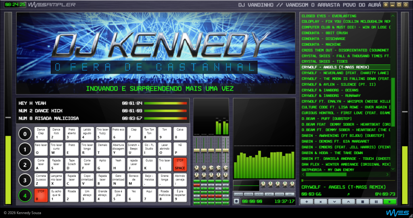Turn on the ECHO effect
Viewport: 413px width, 218px height.
269,194
